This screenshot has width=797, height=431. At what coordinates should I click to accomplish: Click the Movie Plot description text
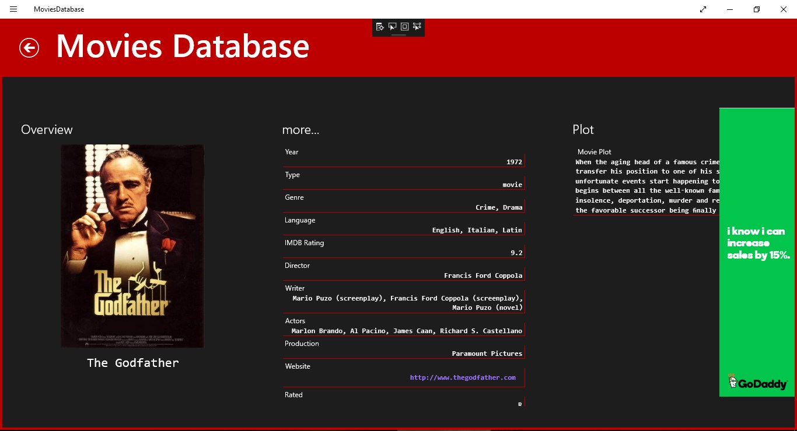point(647,186)
